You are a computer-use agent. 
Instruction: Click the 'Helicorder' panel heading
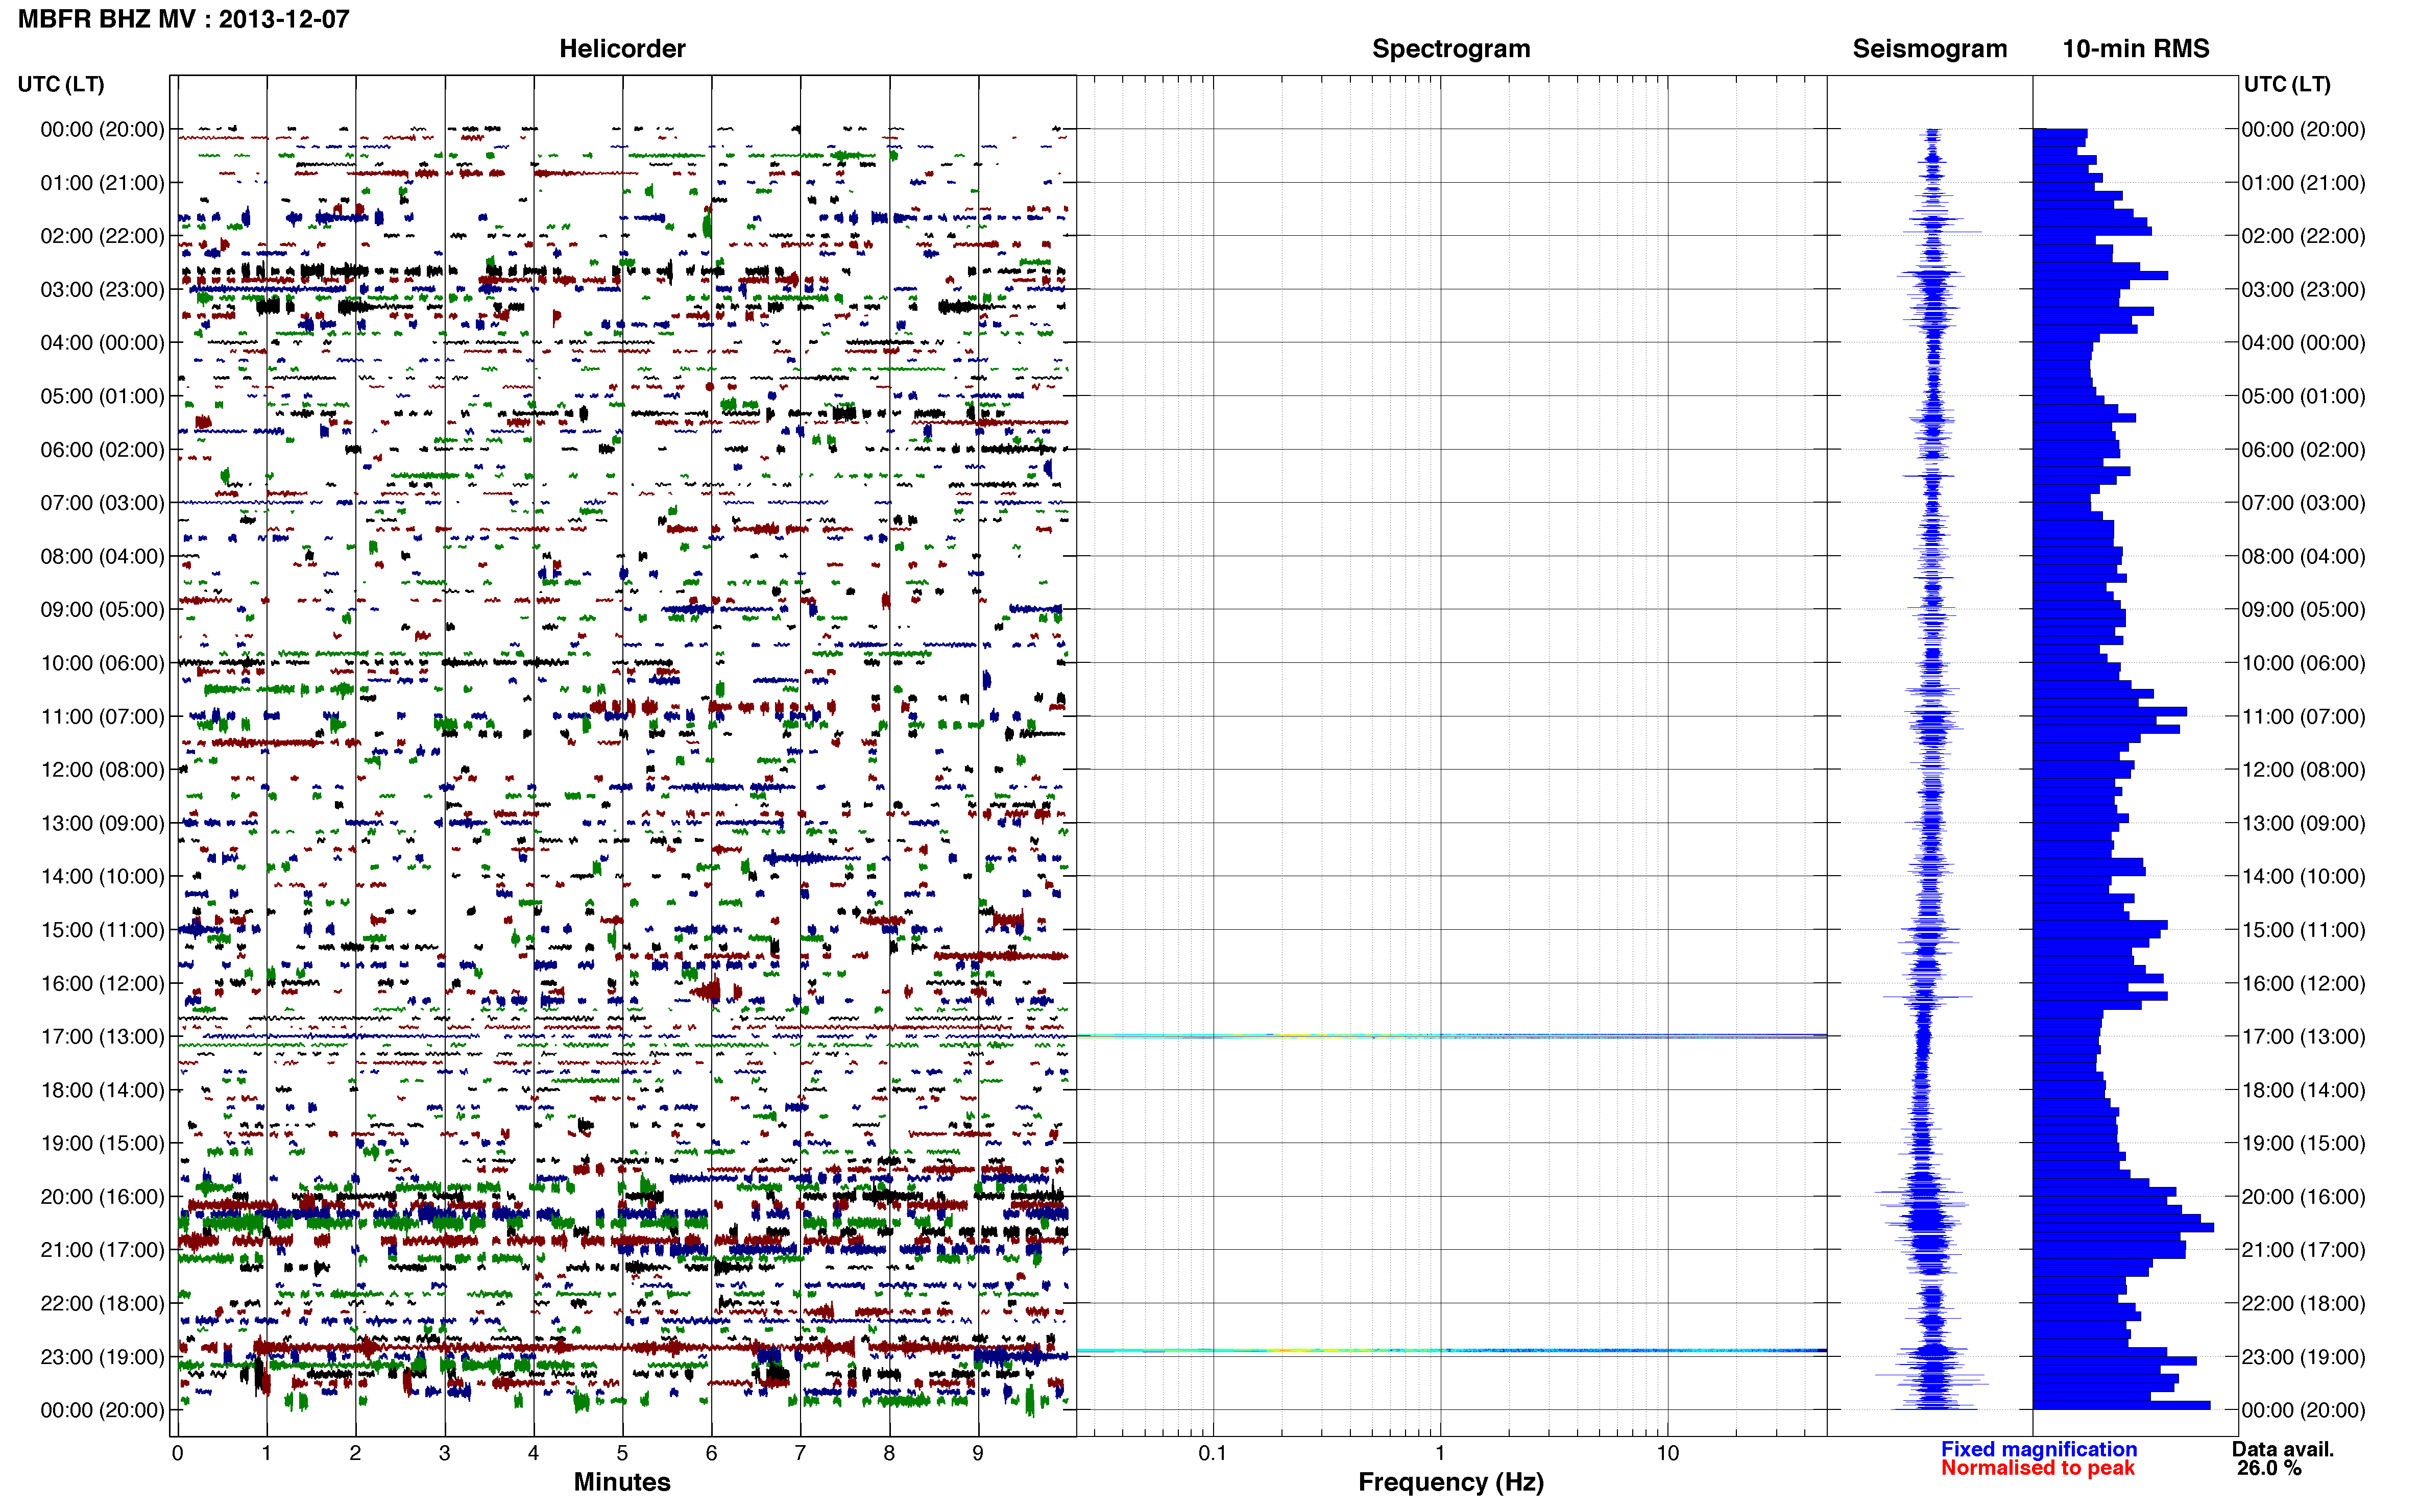[621, 49]
